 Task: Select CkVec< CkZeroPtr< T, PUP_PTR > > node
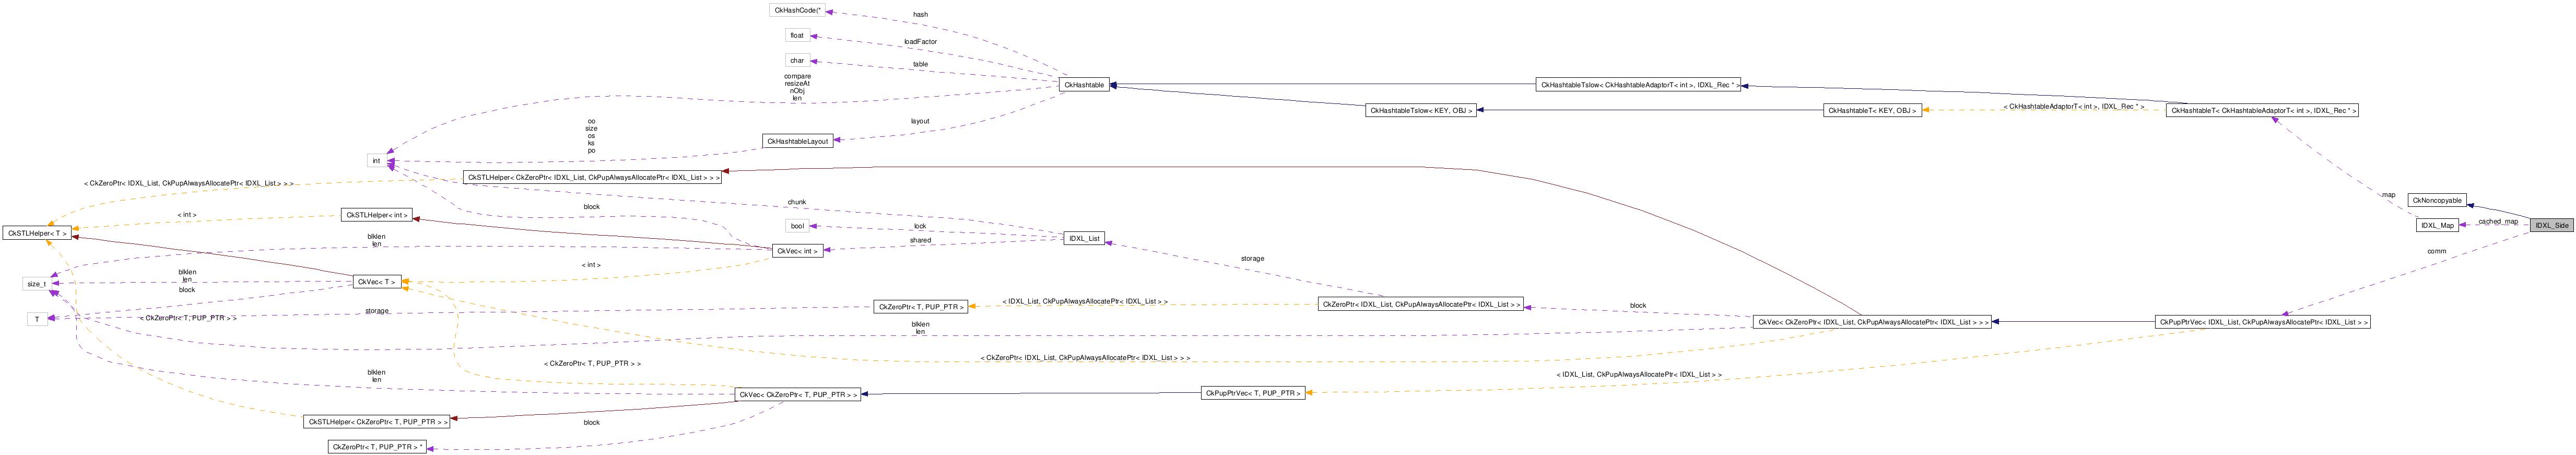click(x=797, y=395)
